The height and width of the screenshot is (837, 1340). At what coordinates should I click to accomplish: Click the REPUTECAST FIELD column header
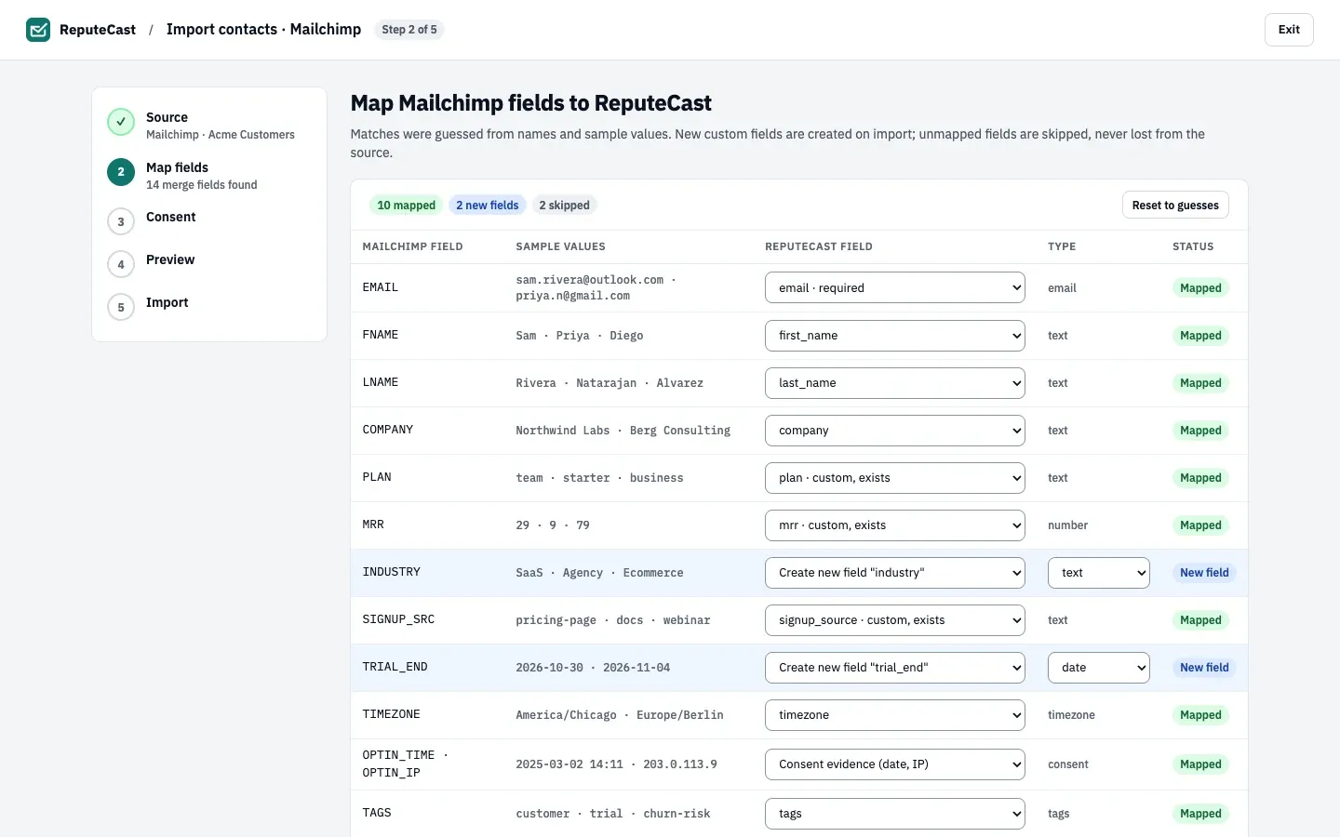coord(819,246)
